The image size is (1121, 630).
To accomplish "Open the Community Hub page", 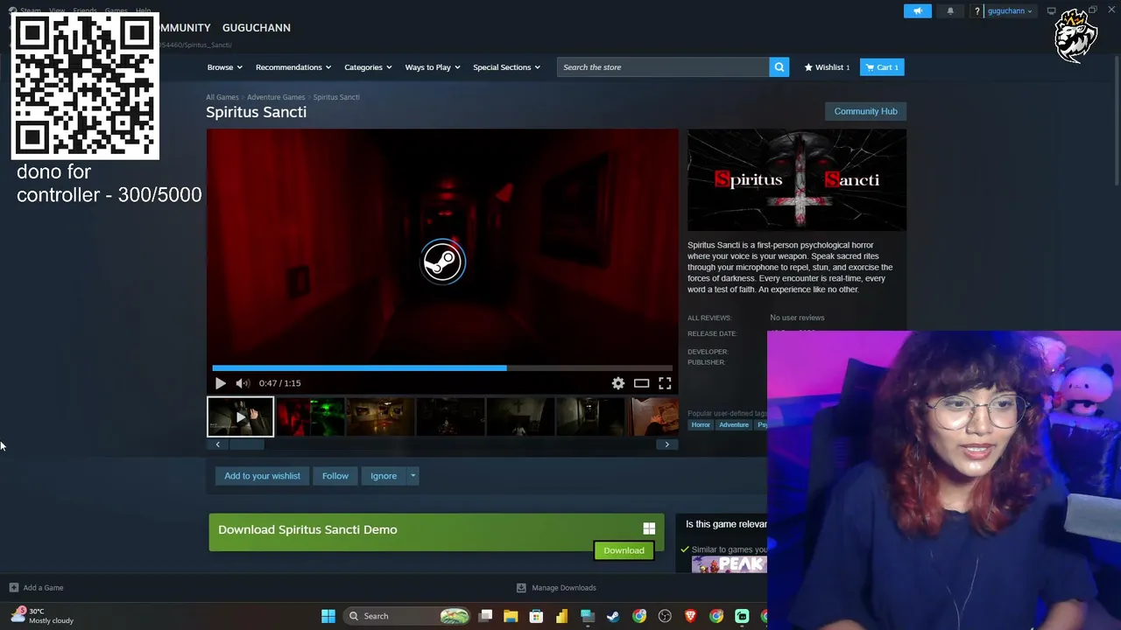I will pyautogui.click(x=865, y=111).
